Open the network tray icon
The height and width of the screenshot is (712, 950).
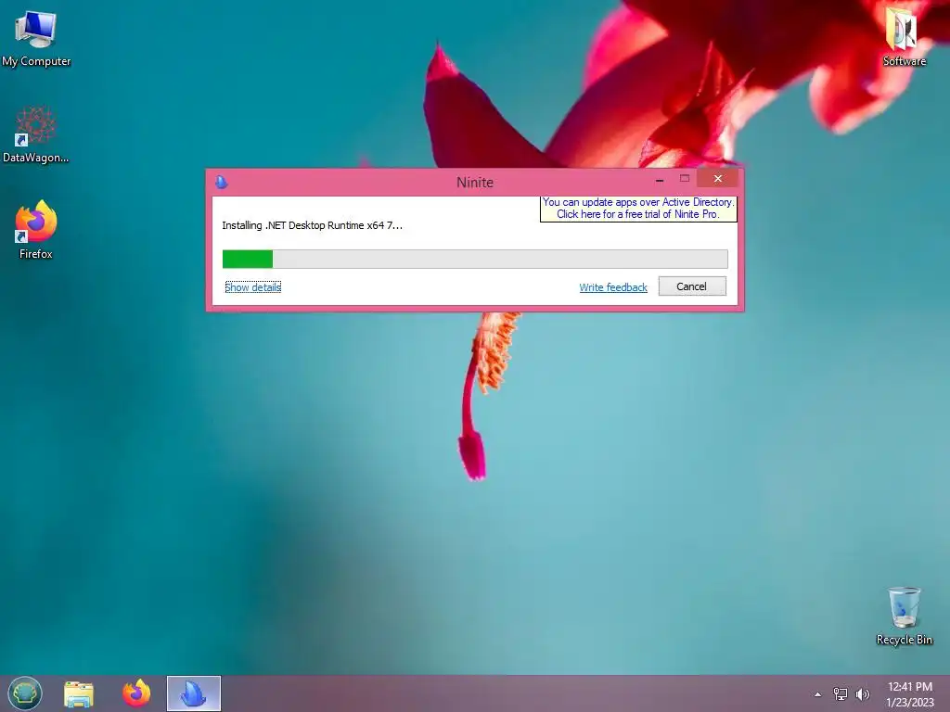tap(841, 693)
